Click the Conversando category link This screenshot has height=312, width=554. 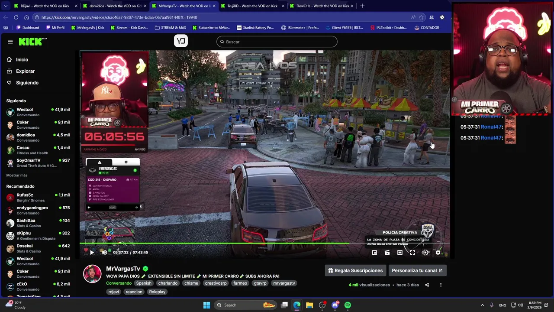[x=119, y=283]
